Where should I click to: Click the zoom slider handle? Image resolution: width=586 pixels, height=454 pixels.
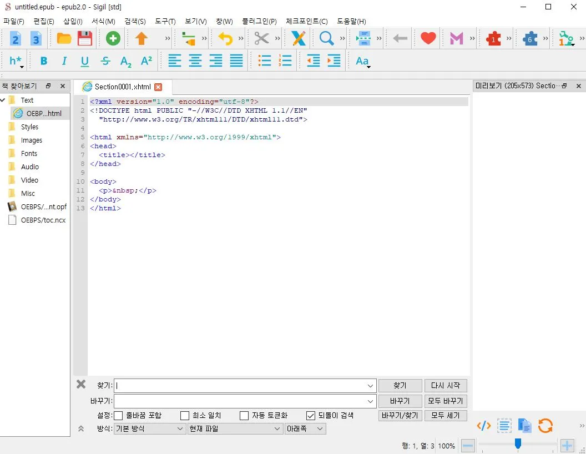(518, 443)
